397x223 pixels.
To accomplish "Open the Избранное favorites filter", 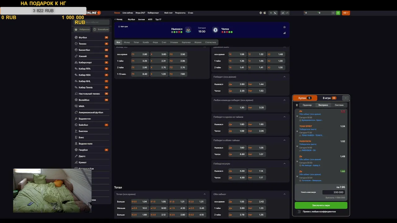I will click(x=82, y=29).
